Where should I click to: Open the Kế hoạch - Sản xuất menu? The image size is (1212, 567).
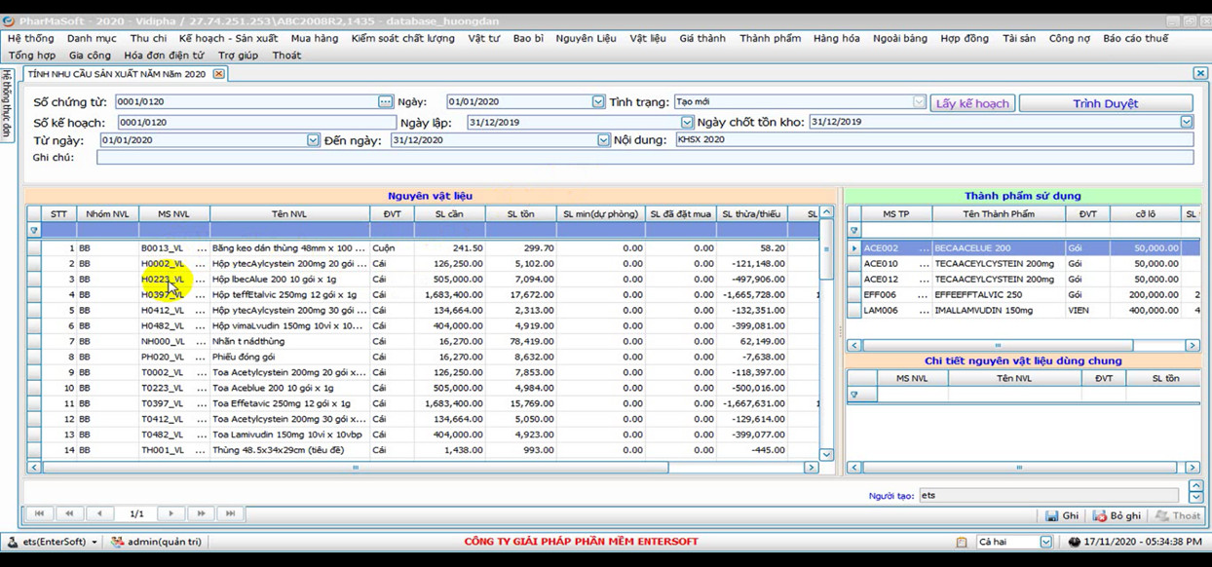click(x=228, y=39)
